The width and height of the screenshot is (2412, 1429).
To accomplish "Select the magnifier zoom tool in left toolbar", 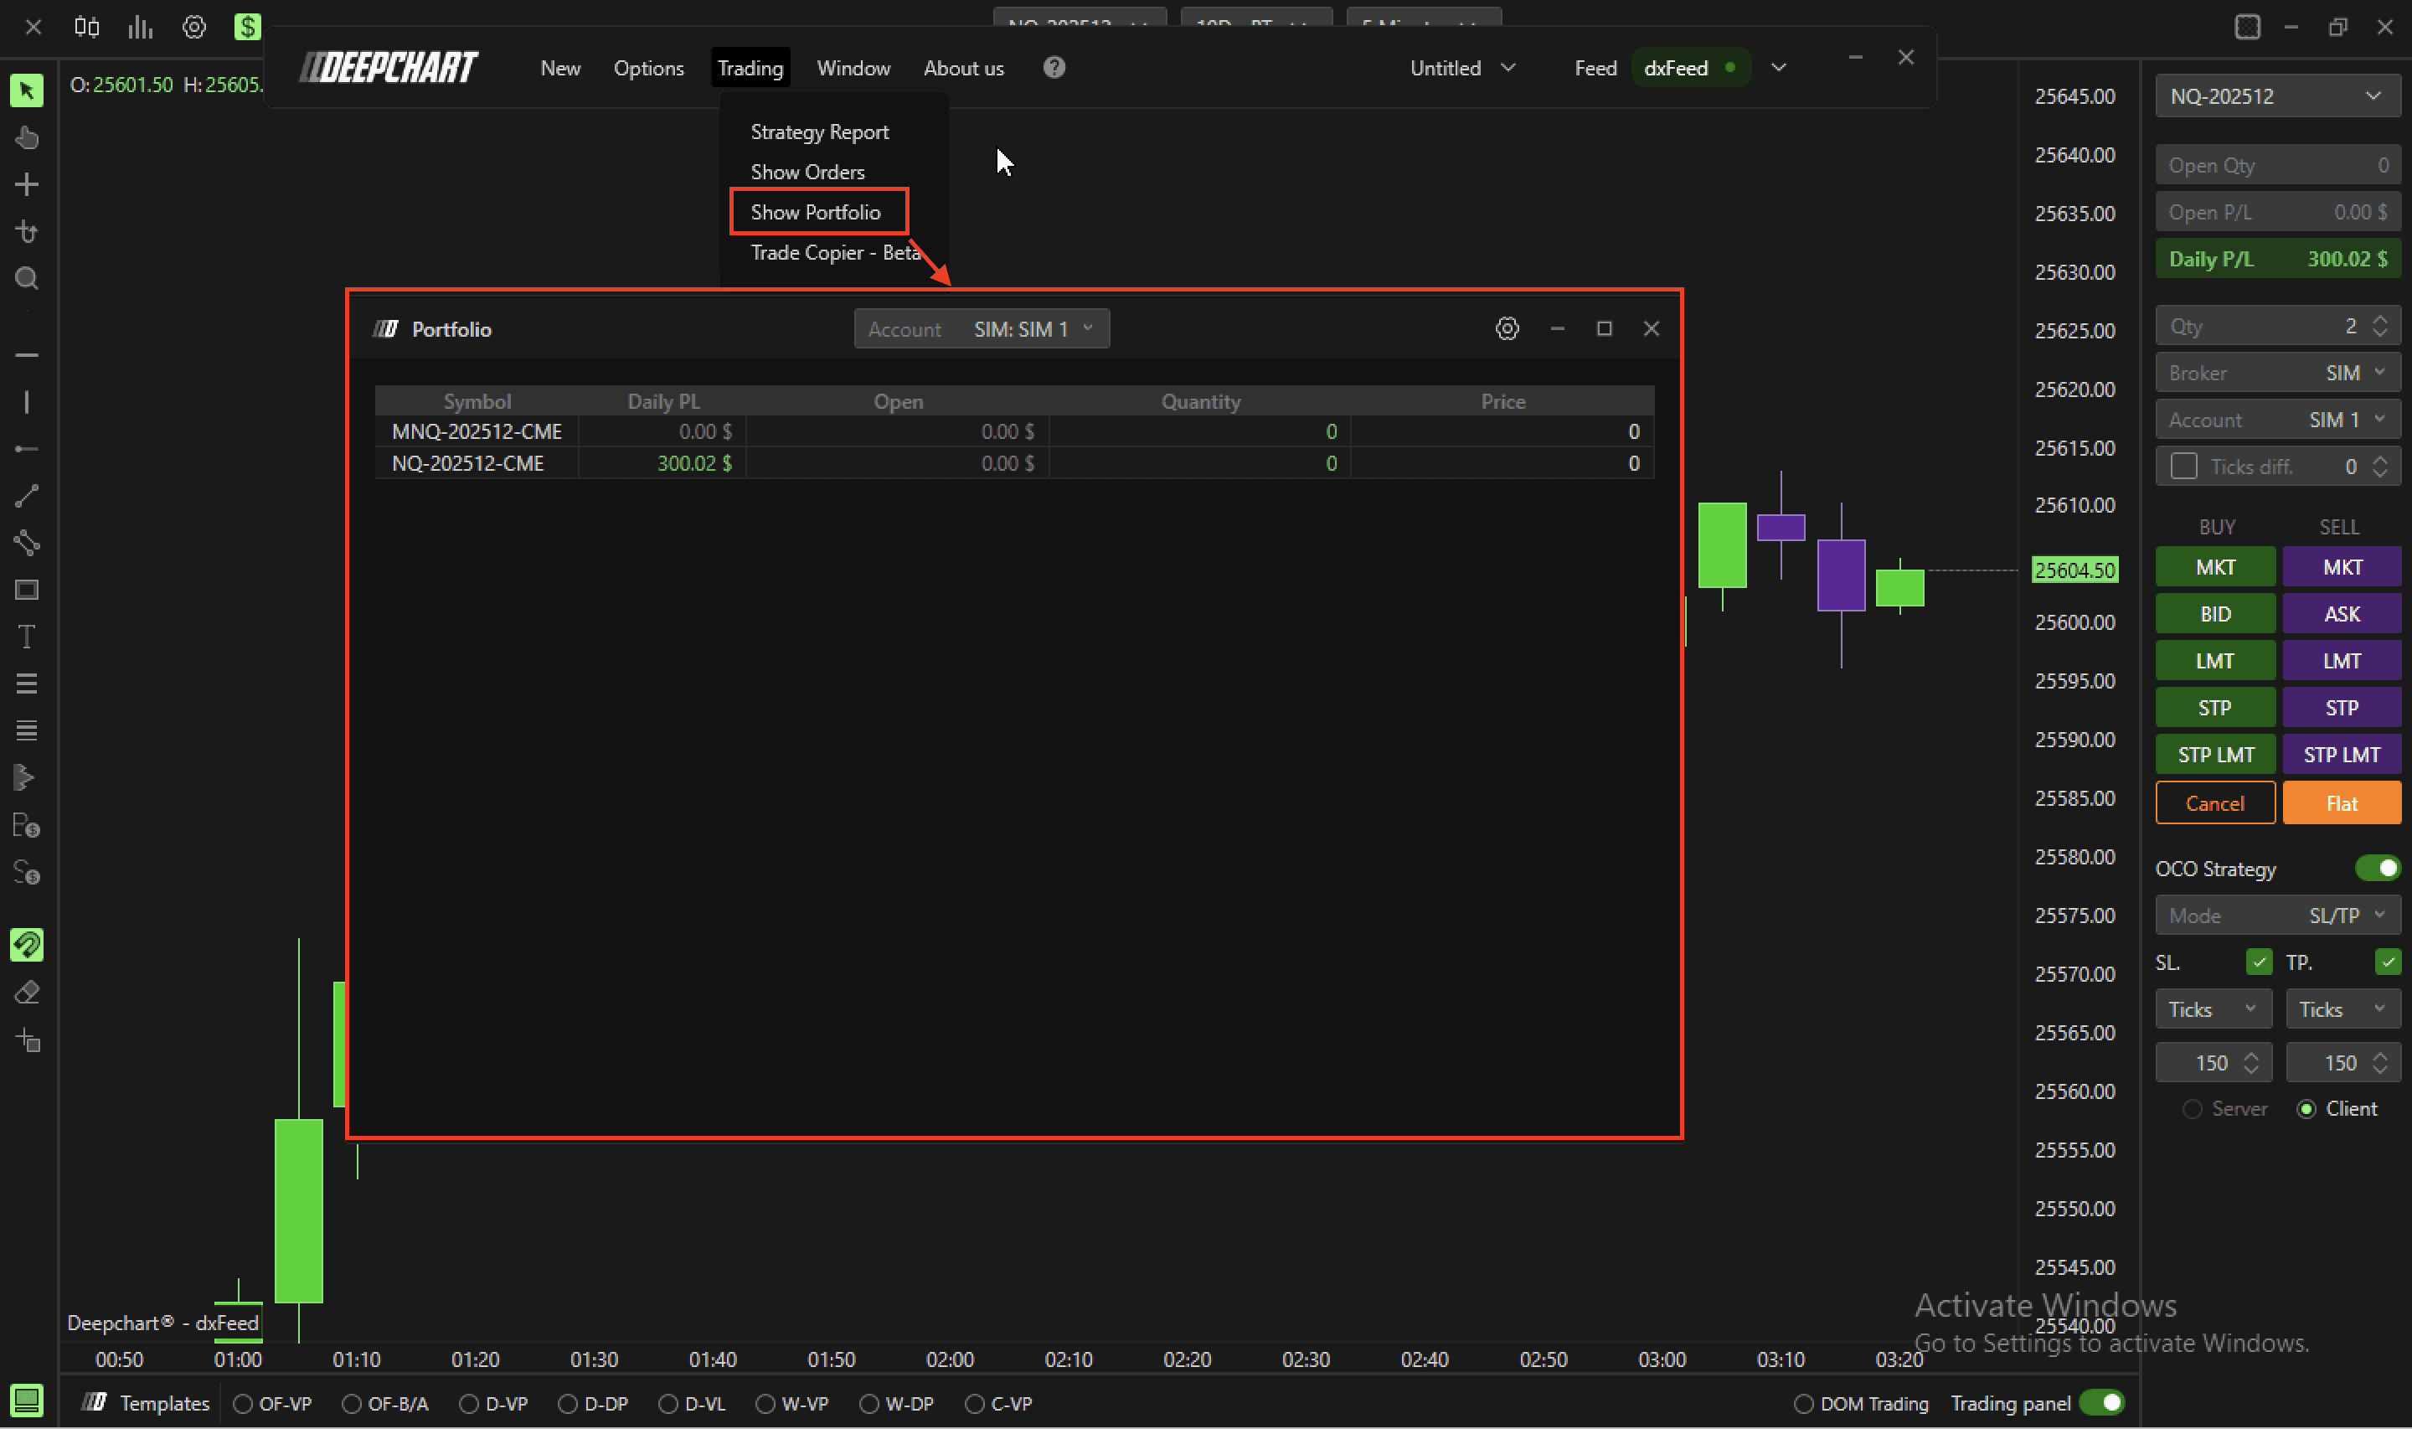I will pos(27,279).
